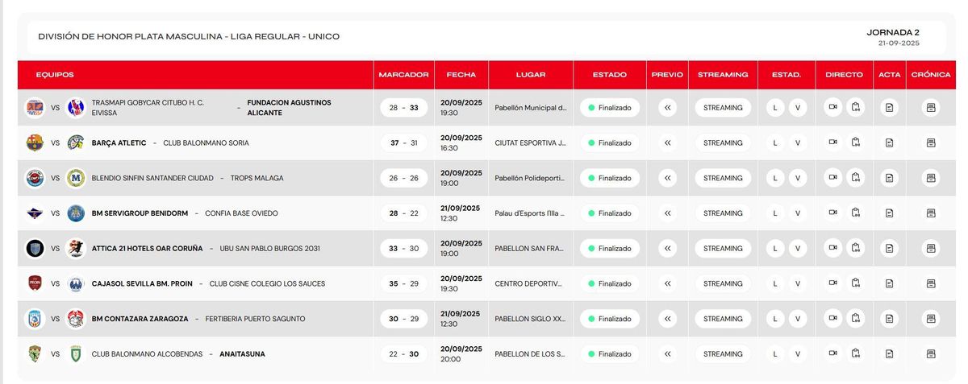Open the preview arrows for Club Balonmano Alcobendas match
The image size is (968, 384).
pos(667,354)
